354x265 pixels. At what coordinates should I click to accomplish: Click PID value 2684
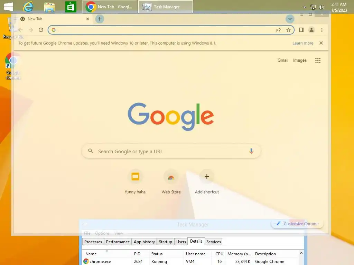pyautogui.click(x=138, y=262)
